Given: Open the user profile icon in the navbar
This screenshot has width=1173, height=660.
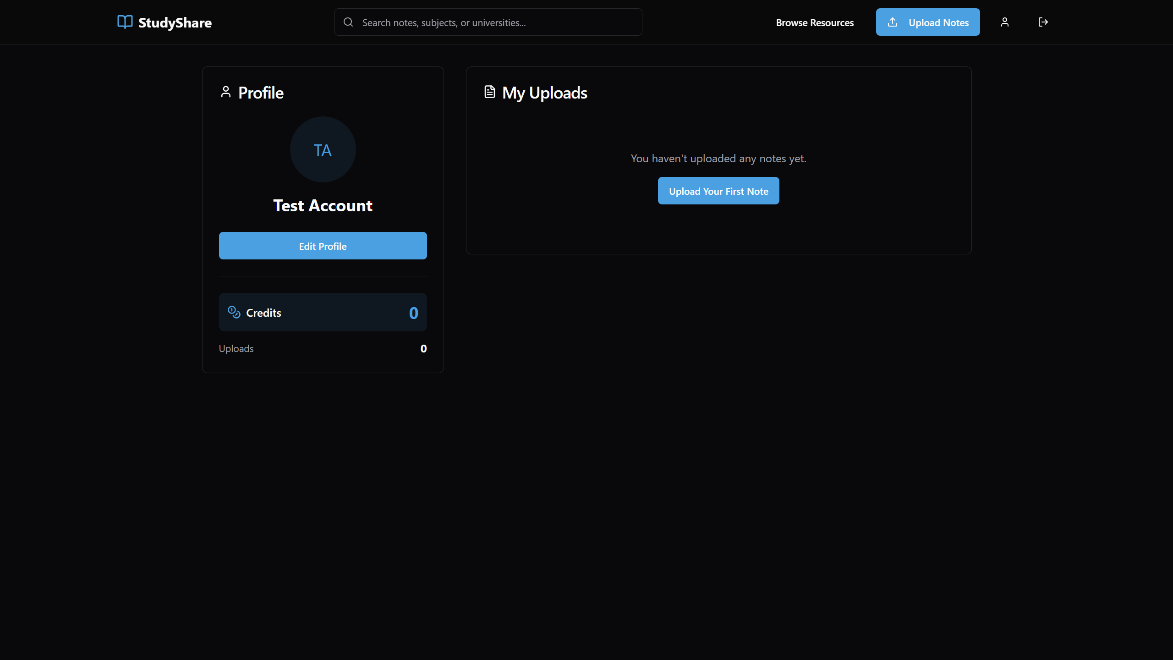Looking at the screenshot, I should coord(1004,22).
